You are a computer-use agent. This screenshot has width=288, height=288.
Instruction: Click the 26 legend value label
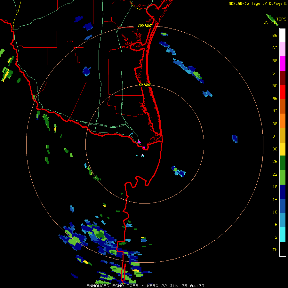coord(275,162)
